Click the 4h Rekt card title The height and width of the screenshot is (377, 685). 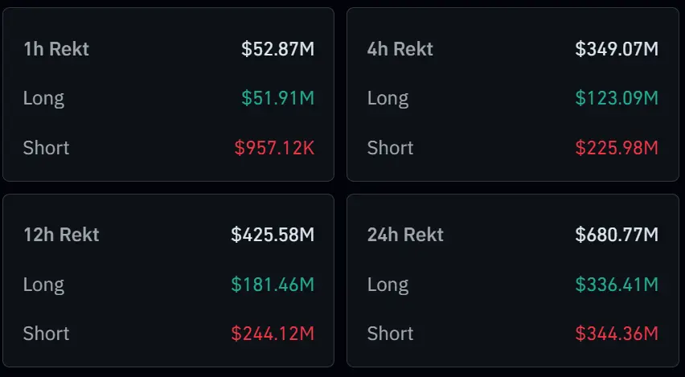pyautogui.click(x=400, y=49)
